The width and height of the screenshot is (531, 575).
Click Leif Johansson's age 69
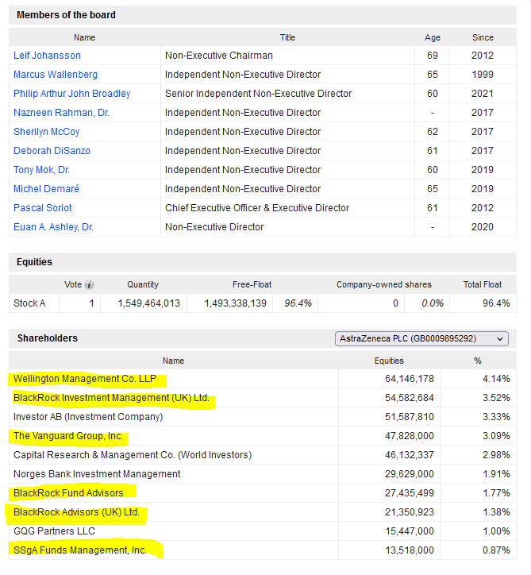pyautogui.click(x=433, y=56)
